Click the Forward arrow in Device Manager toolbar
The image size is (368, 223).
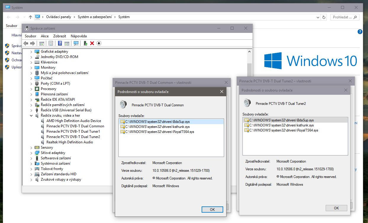(33, 43)
